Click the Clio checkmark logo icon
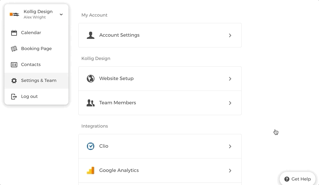Viewport: 319px width, 185px height. (x=90, y=146)
